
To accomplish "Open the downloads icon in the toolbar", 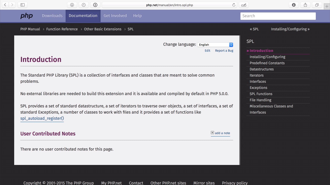I will click(294, 5).
